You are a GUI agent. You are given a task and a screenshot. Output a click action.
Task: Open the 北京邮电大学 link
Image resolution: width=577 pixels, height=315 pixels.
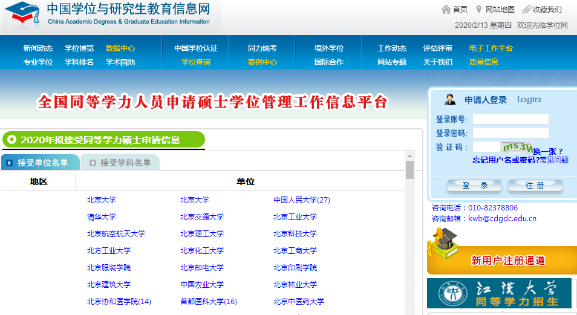[x=202, y=267]
